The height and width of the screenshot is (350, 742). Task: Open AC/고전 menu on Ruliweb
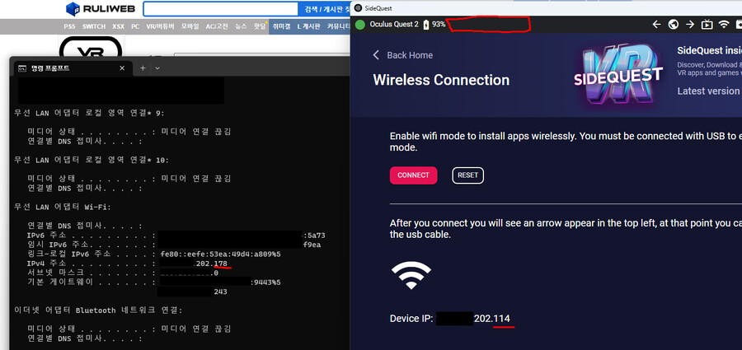coord(217,26)
